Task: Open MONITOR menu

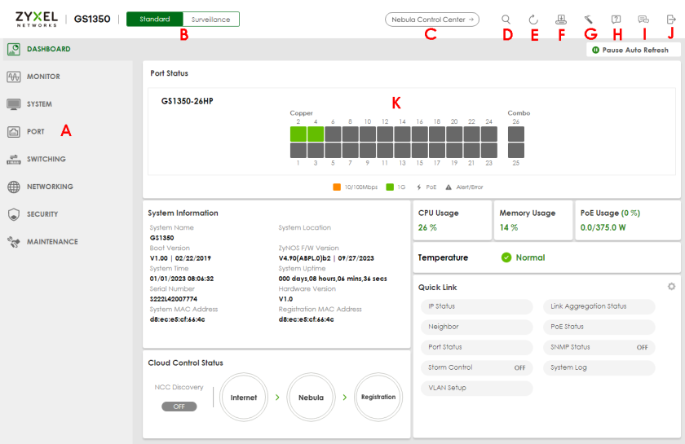Action: tap(43, 77)
